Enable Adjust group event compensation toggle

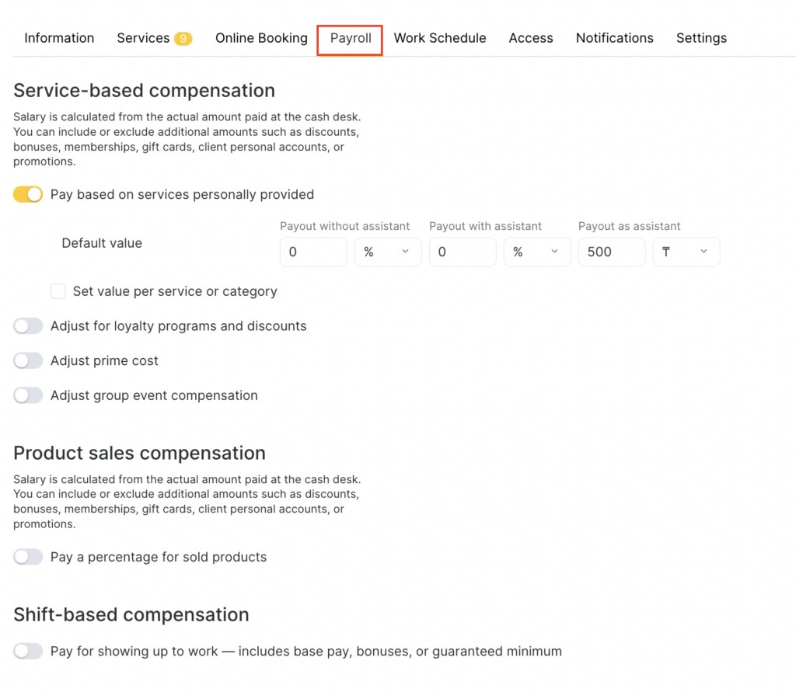[28, 395]
